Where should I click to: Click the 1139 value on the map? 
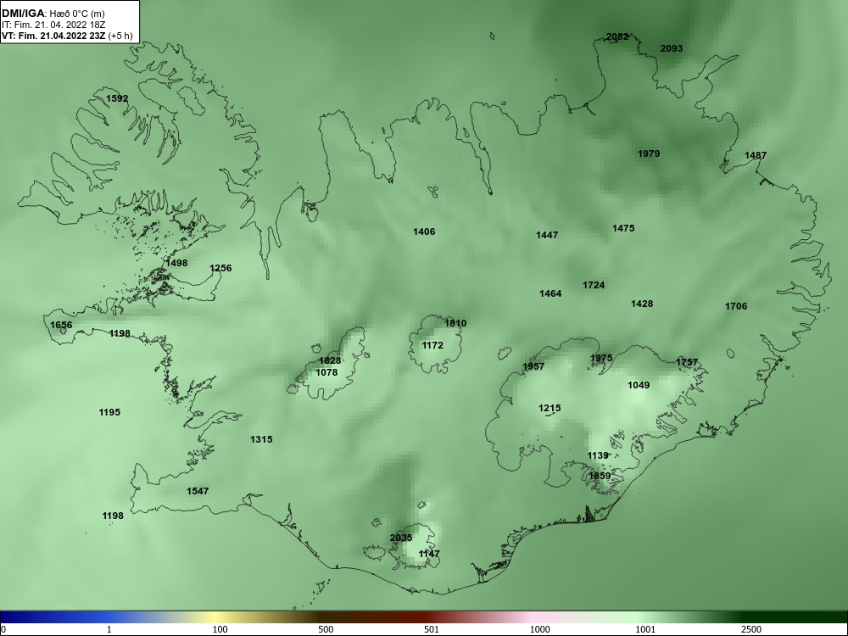pos(598,455)
